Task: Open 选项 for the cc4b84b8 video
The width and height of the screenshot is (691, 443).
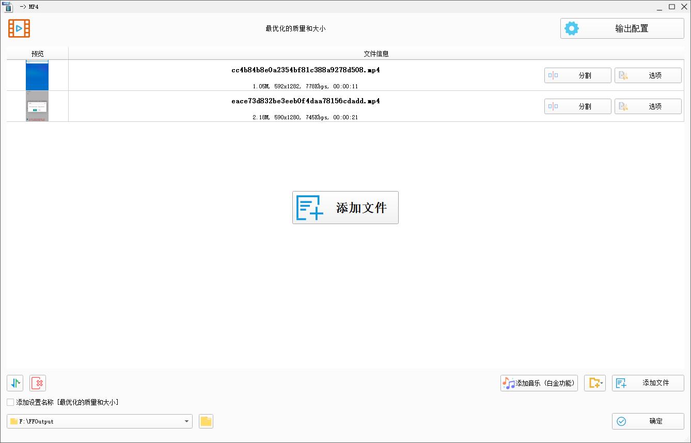Action: click(x=648, y=75)
